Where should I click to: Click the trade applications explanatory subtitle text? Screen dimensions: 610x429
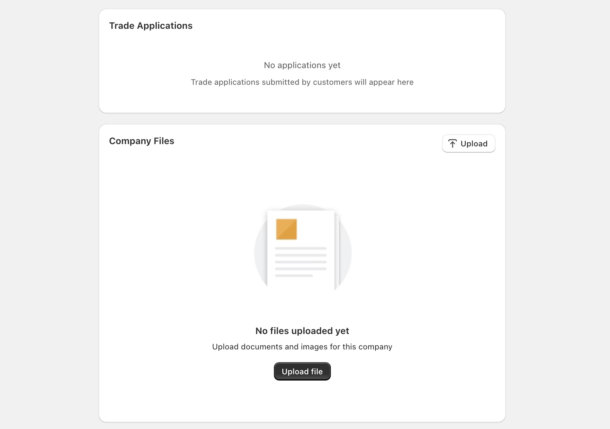tap(302, 82)
